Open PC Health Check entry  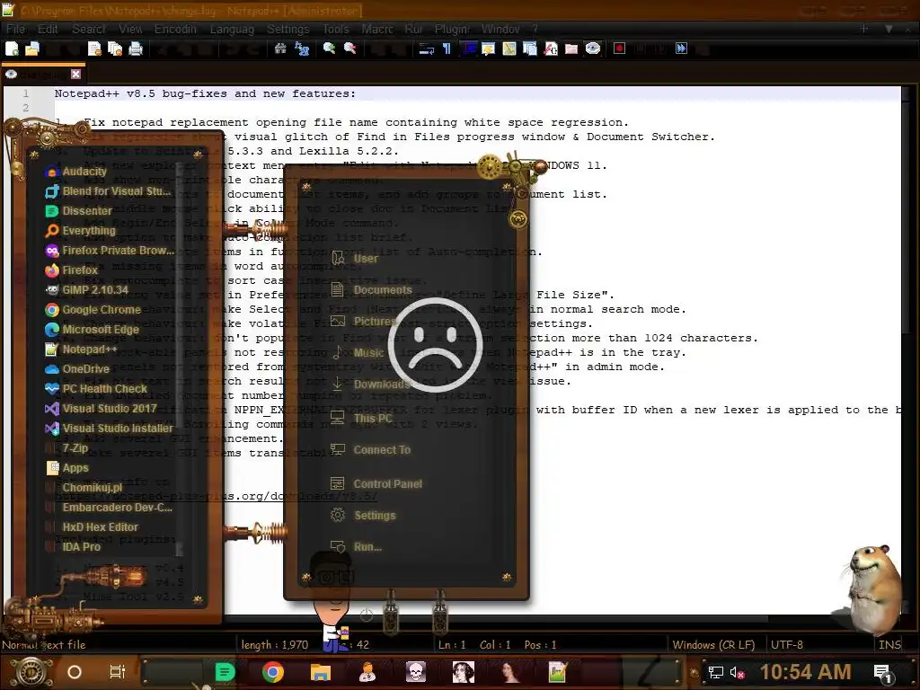96,389
